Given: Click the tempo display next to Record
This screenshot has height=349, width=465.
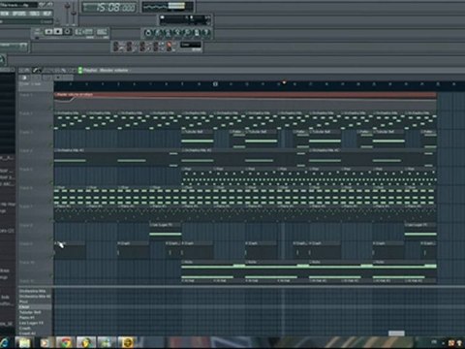Looking at the screenshot, I should click(84, 32).
